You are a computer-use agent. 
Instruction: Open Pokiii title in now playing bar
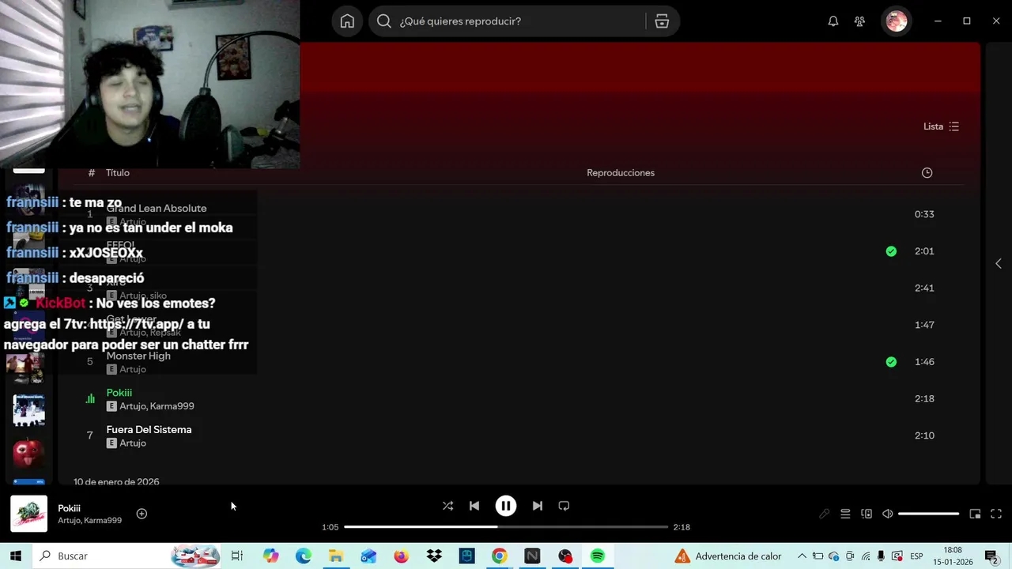[x=69, y=508]
